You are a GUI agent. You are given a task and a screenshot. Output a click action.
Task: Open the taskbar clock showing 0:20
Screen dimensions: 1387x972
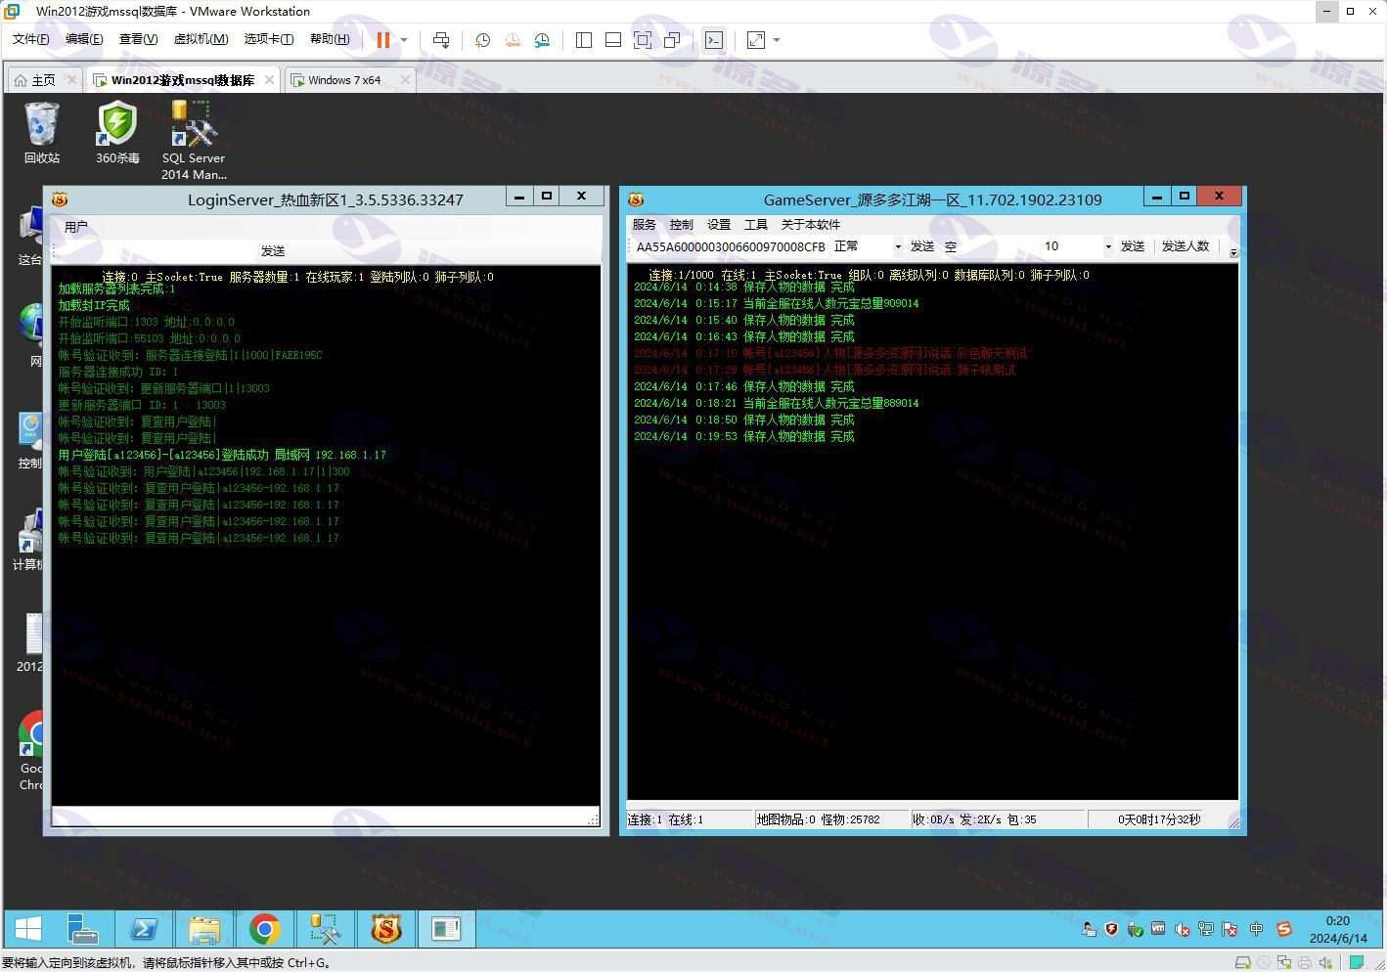click(1338, 929)
